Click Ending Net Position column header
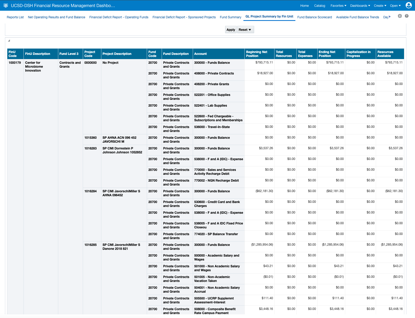The height and width of the screenshot is (318, 415). (x=331, y=54)
